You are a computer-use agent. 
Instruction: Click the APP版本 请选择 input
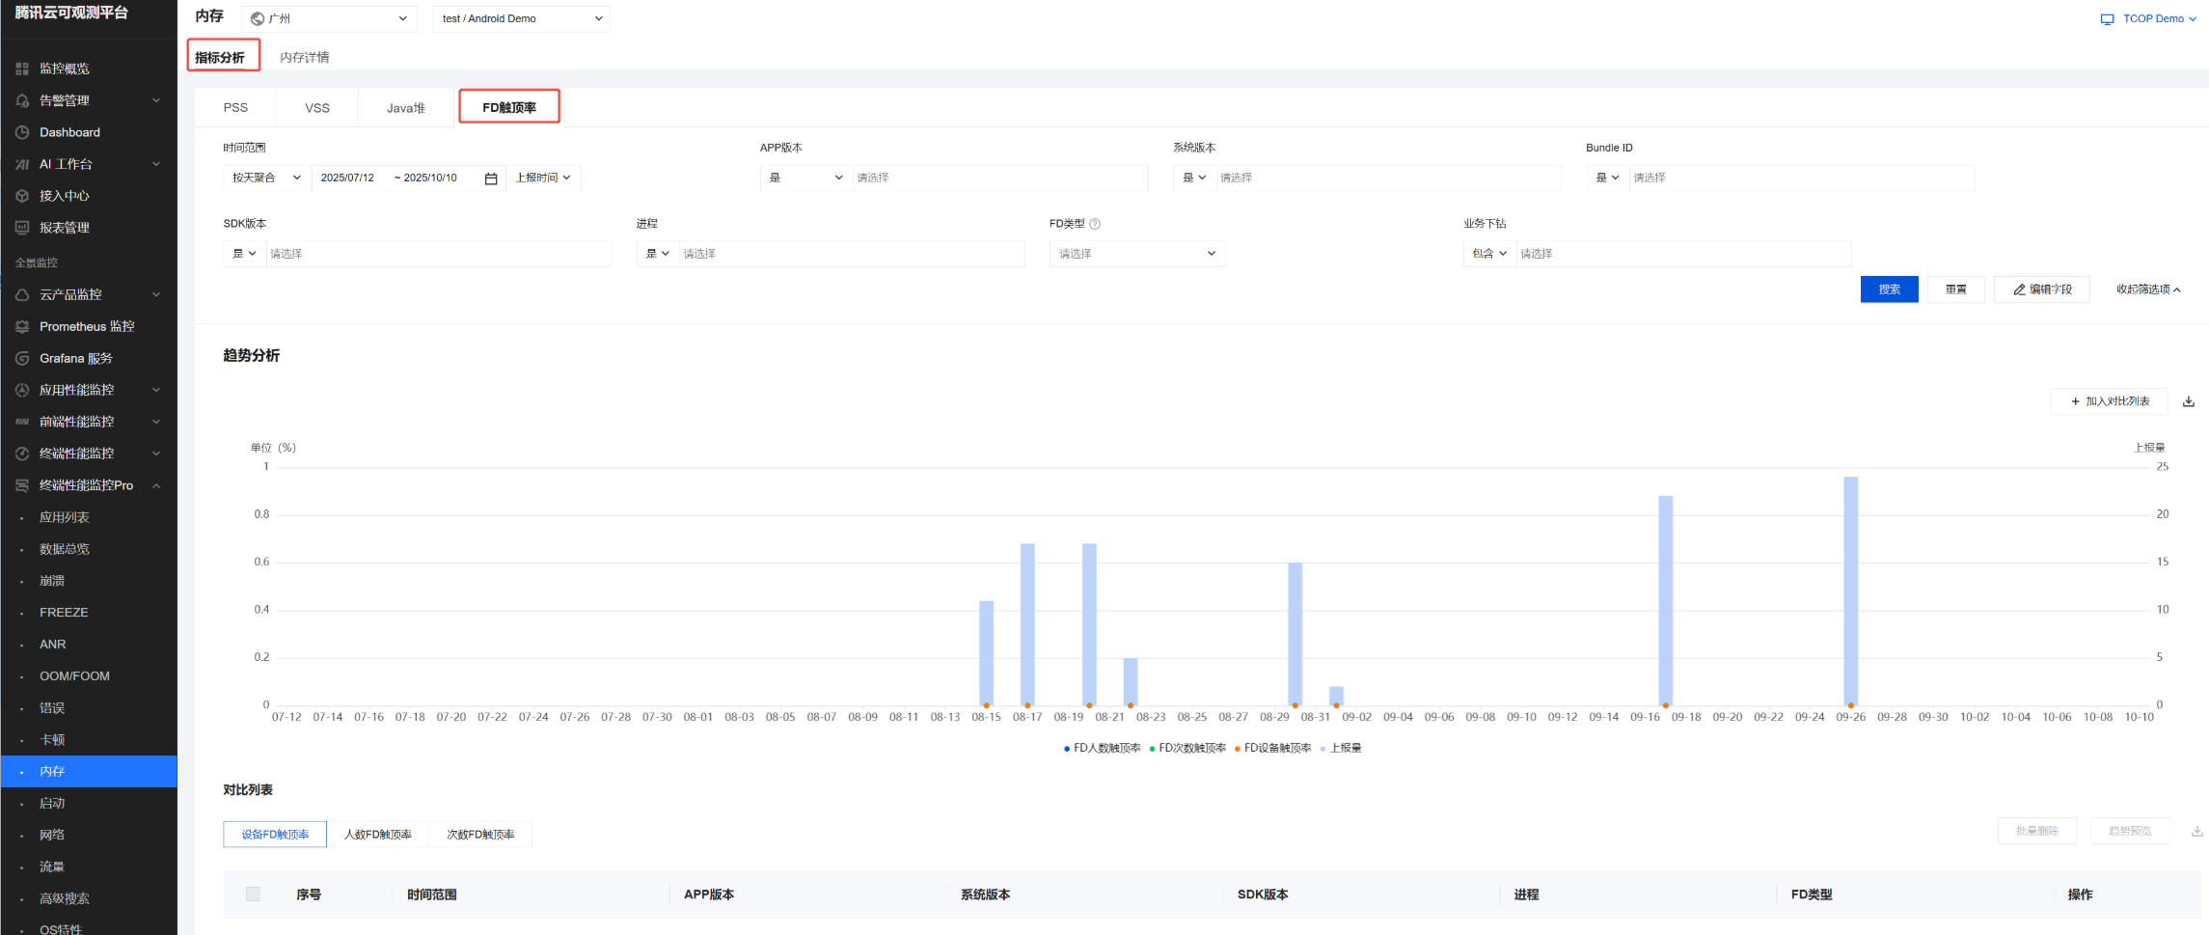(1000, 178)
